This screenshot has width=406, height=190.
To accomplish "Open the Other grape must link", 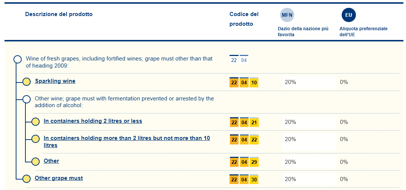I will [59, 178].
